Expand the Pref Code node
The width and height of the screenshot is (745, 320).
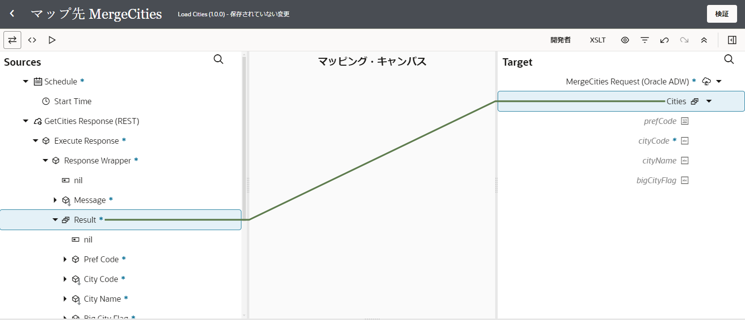65,259
